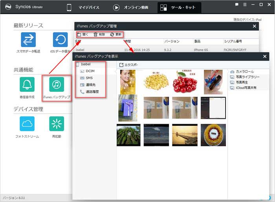Select the golden pier sunset thumbnail
The height and width of the screenshot is (202, 275).
tap(185, 135)
